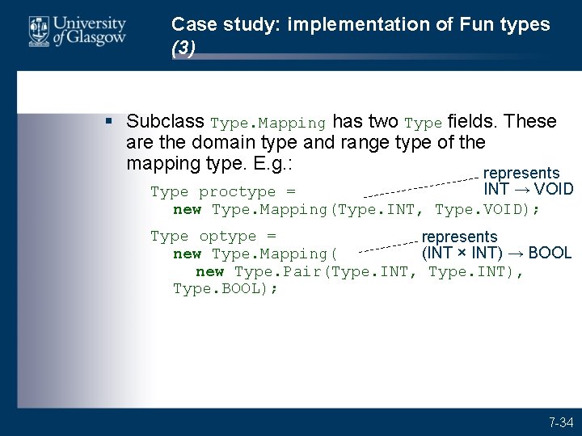Click the text 'mapping type. E.g.:'
The width and height of the screenshot is (582, 436).
(209, 163)
